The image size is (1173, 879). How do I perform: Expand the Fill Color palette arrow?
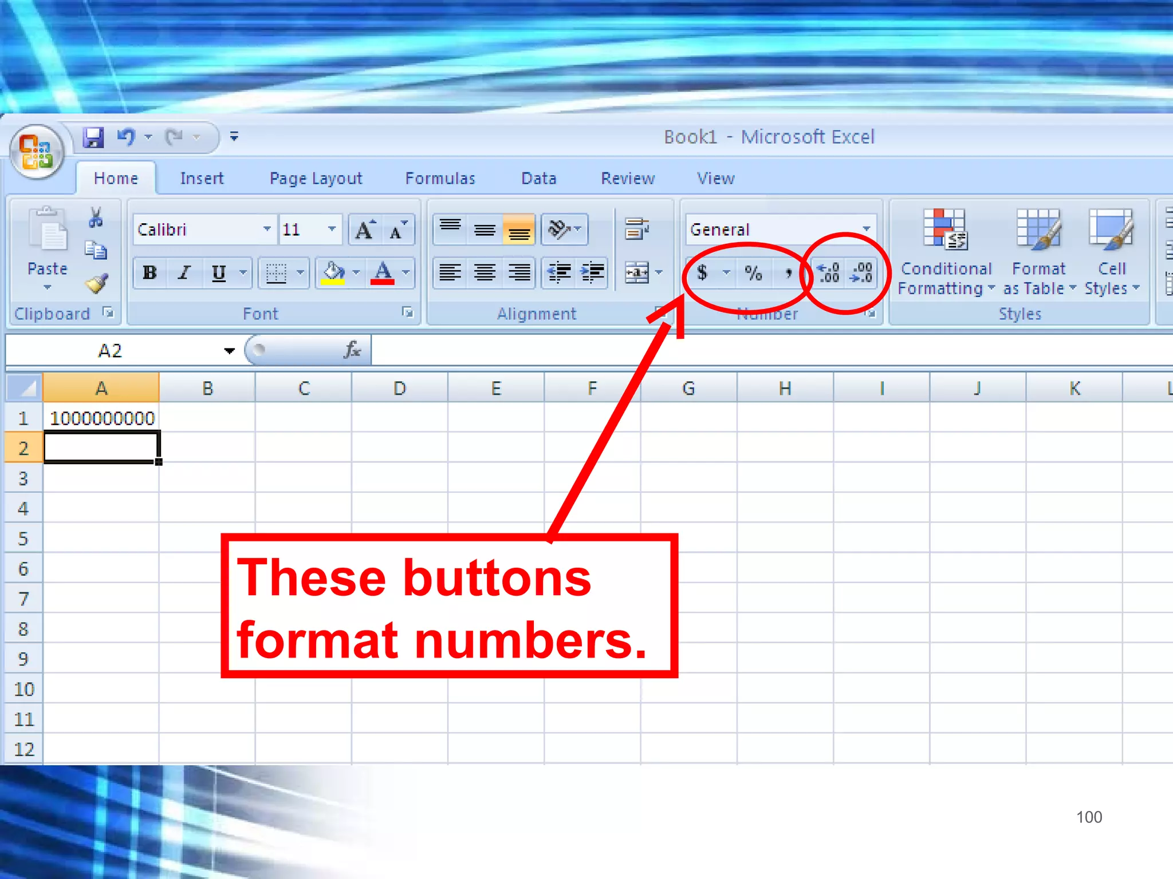tap(356, 273)
